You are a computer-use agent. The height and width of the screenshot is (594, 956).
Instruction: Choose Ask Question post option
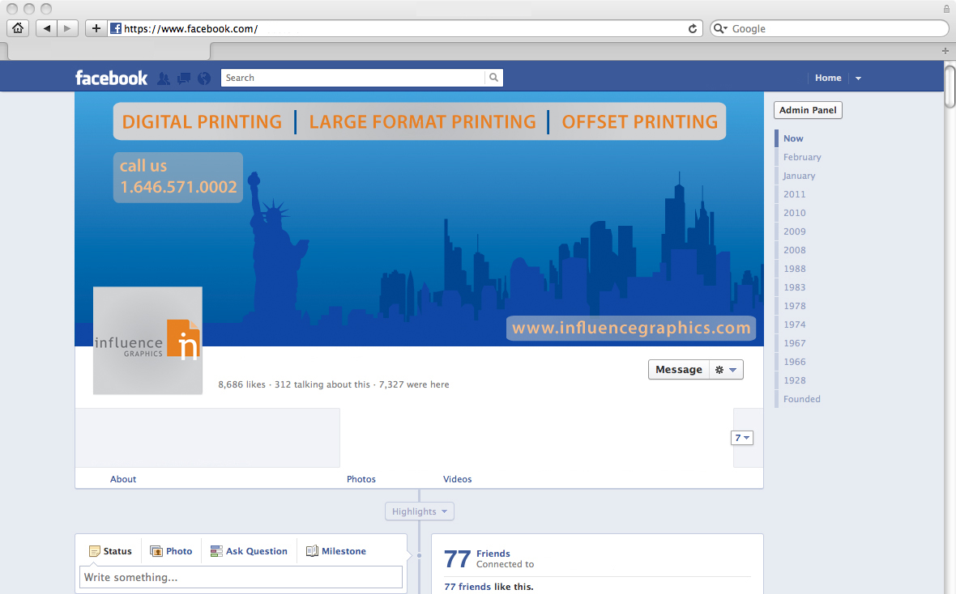[x=249, y=551]
